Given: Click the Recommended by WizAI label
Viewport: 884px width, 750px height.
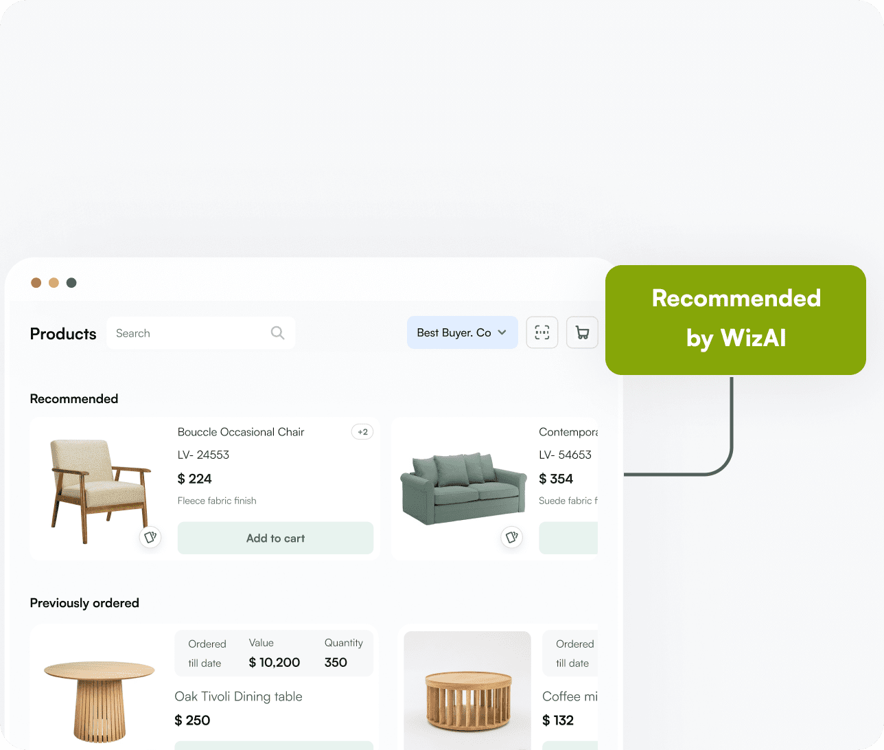Looking at the screenshot, I should (736, 319).
